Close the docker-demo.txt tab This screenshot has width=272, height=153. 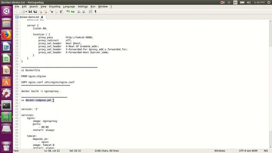coord(42,17)
